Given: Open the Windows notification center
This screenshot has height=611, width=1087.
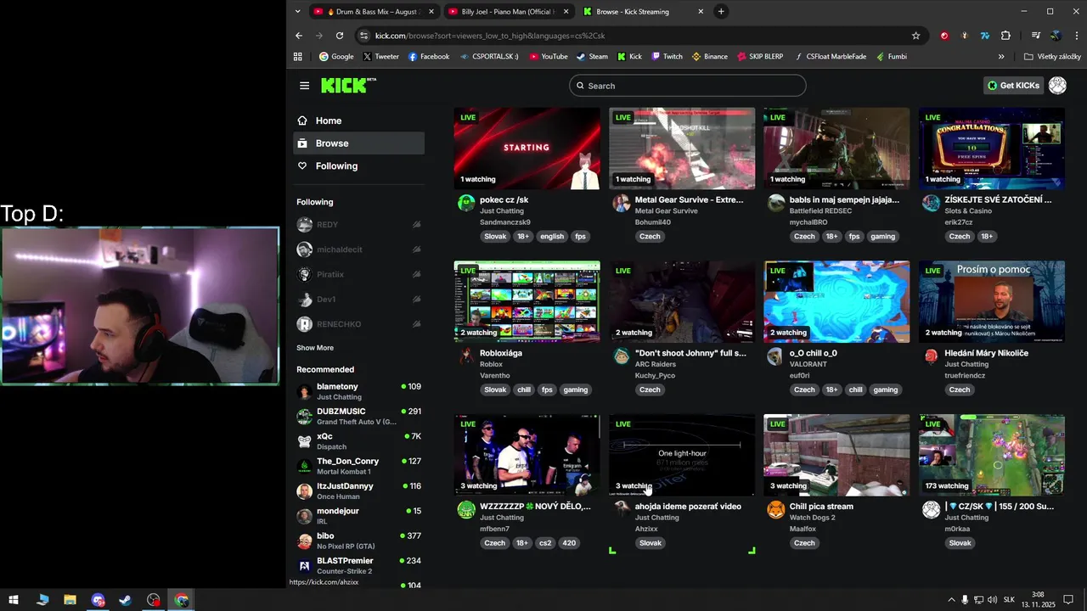Looking at the screenshot, I should (1068, 600).
